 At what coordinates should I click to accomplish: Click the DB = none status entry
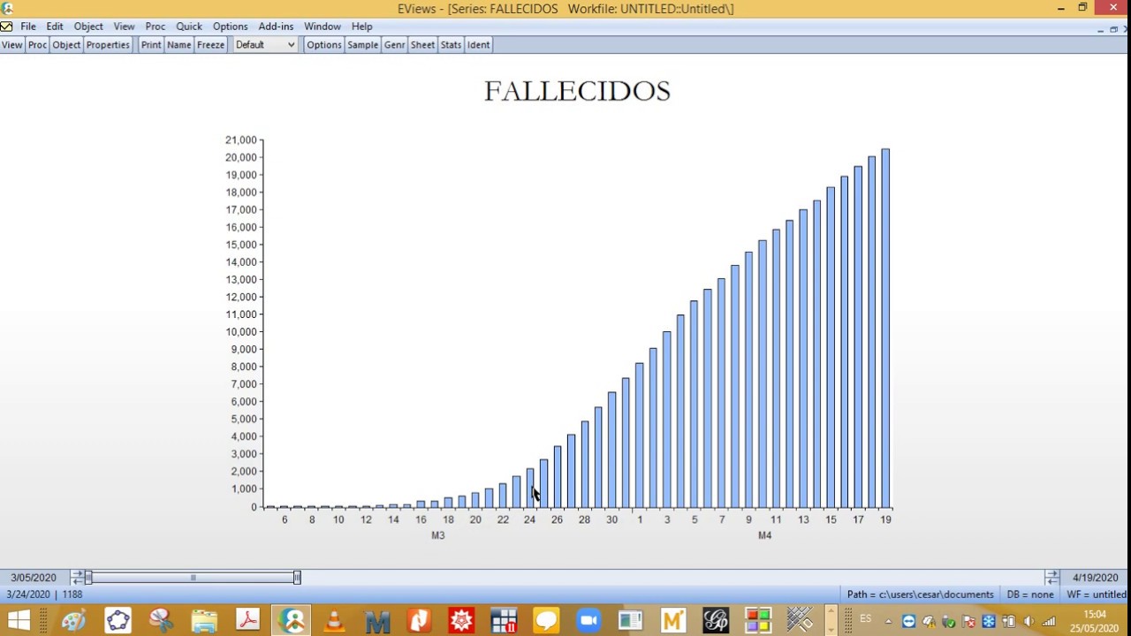pyautogui.click(x=1030, y=594)
